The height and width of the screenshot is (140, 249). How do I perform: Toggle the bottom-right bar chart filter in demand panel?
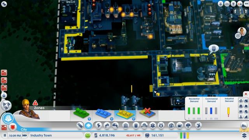(246, 117)
